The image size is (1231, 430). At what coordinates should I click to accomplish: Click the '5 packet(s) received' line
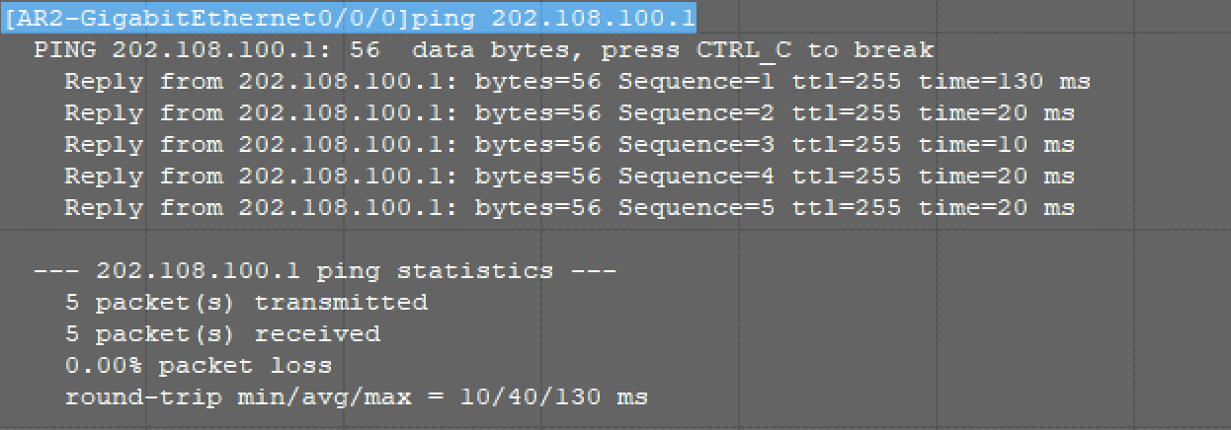(222, 334)
